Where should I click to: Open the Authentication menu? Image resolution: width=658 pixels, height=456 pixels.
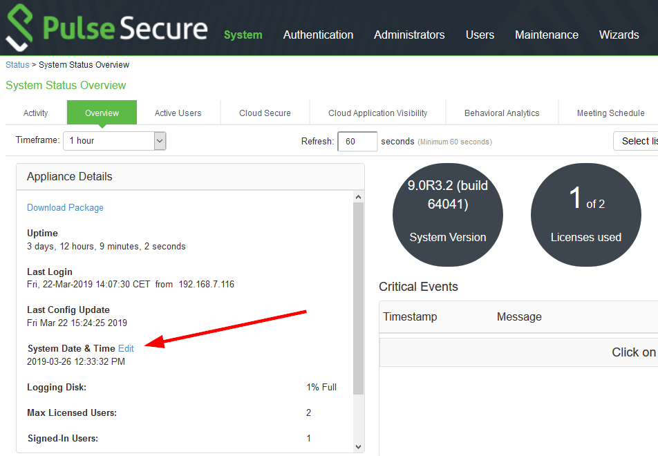pos(318,35)
